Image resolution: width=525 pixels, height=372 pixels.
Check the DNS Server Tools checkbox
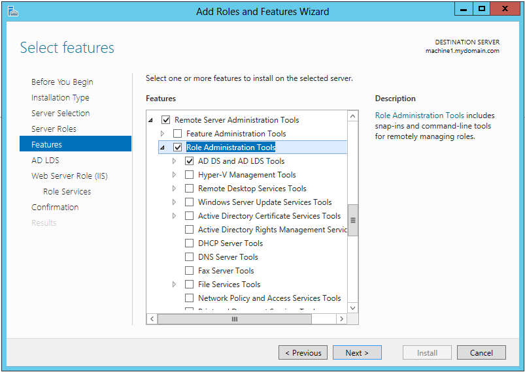pos(189,257)
